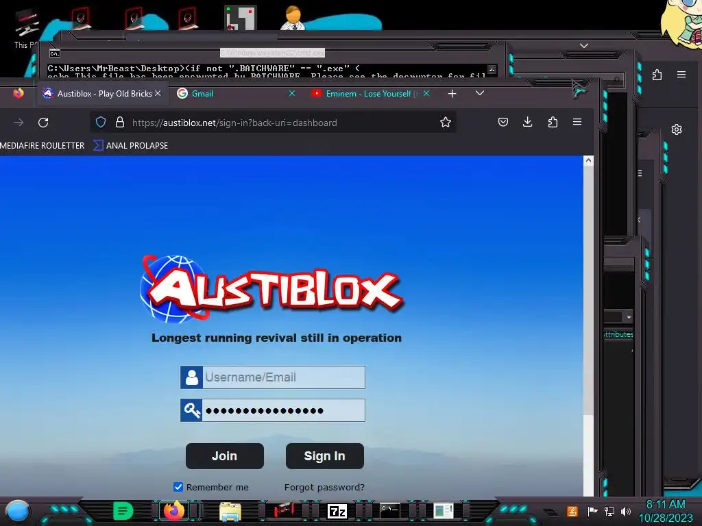Click the network tray icon
Viewport: 702px width, 526px height.
(x=609, y=511)
